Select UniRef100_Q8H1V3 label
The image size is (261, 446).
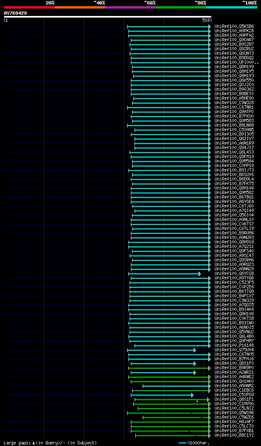coord(234,76)
